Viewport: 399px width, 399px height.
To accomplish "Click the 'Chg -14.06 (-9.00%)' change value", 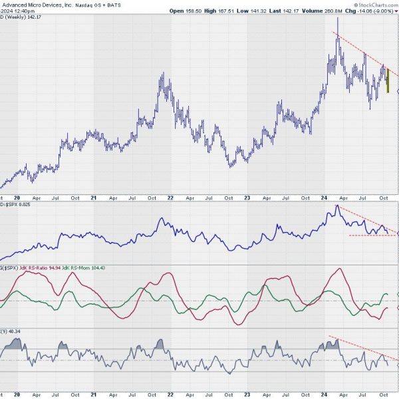I will click(369, 11).
